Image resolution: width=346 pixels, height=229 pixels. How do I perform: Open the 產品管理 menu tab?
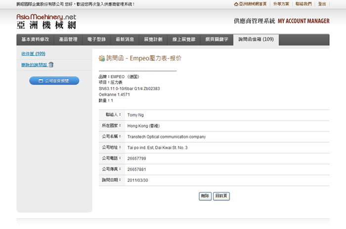pyautogui.click(x=68, y=40)
